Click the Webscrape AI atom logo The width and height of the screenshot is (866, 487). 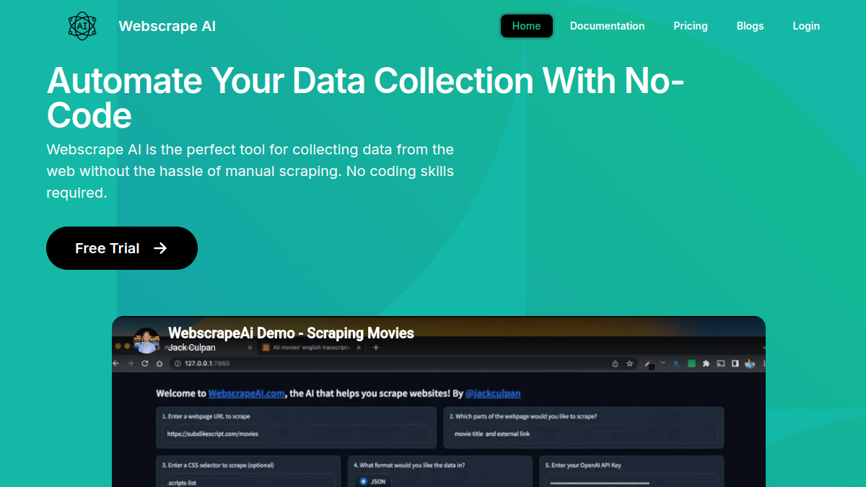coord(82,26)
